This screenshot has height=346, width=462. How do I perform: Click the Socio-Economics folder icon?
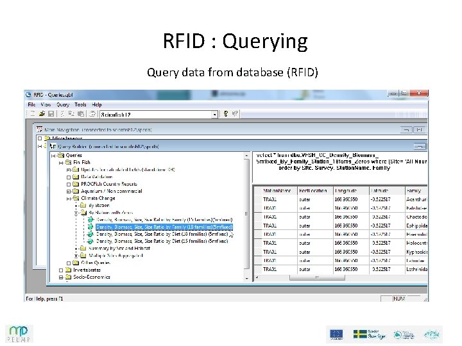pyautogui.click(x=69, y=277)
